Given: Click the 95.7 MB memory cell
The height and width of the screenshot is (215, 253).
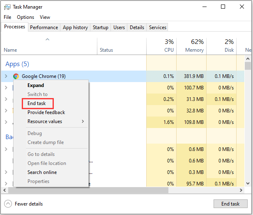Looking at the screenshot, I should [x=191, y=183].
